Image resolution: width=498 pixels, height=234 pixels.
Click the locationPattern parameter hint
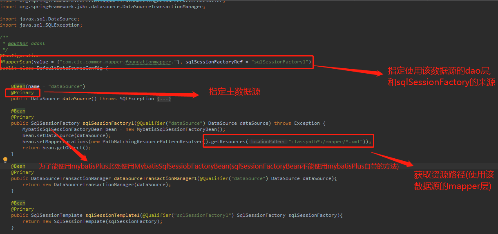pos(268,142)
